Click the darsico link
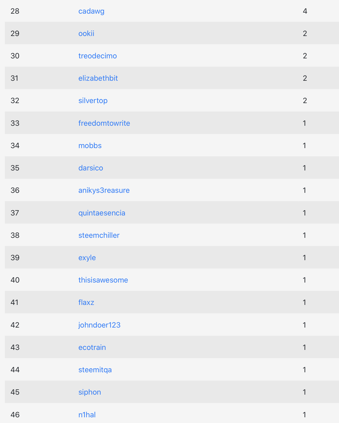This screenshot has height=423, width=339. (91, 168)
